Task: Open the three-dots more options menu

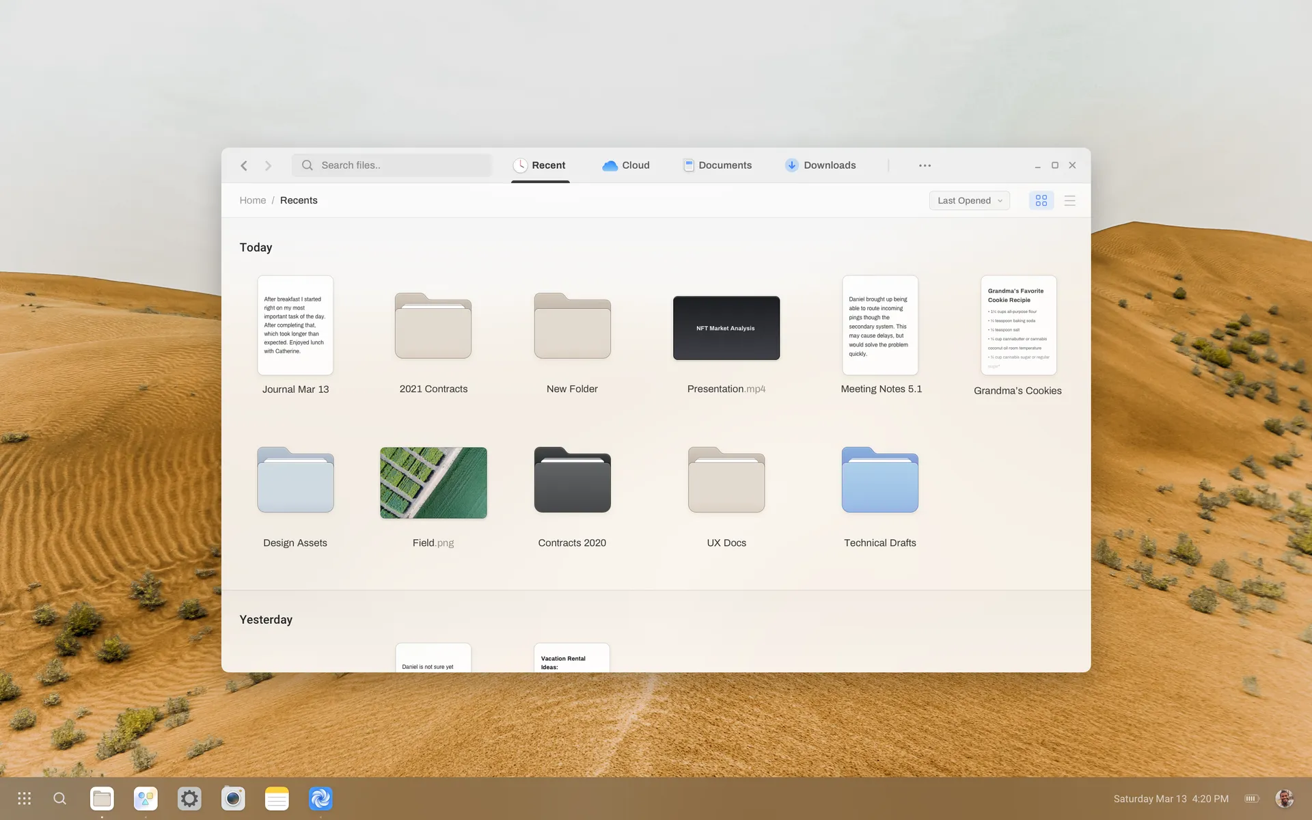Action: coord(925,165)
